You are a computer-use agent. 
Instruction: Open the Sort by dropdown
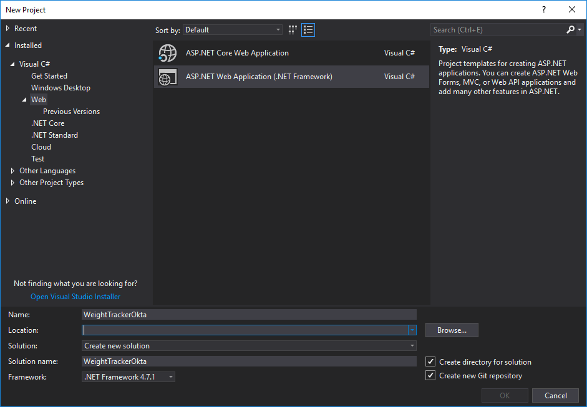point(233,30)
